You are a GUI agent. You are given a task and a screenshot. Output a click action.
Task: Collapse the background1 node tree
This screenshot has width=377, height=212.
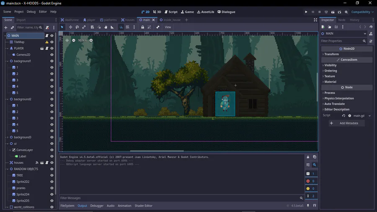pyautogui.click(x=8, y=61)
